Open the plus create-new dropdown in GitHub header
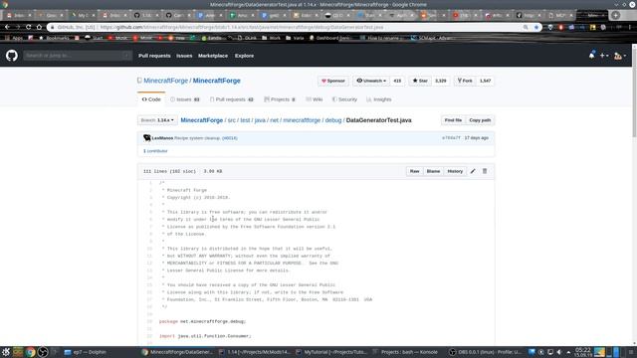Image resolution: width=637 pixels, height=358 pixels. coord(604,56)
